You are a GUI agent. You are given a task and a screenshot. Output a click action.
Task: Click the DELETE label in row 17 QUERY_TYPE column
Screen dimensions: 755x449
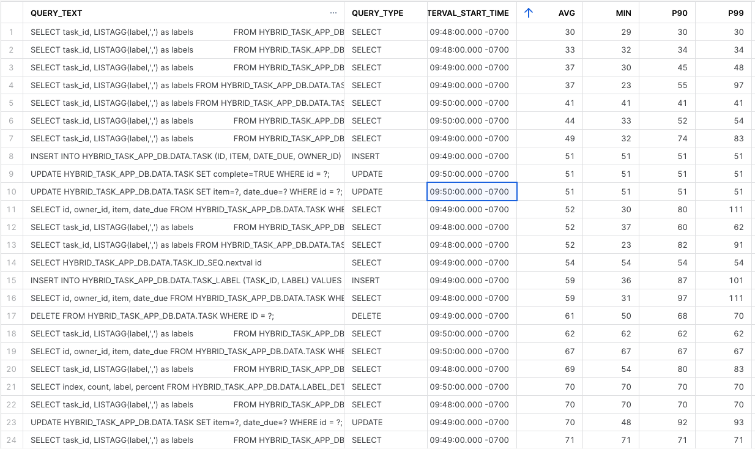(367, 316)
